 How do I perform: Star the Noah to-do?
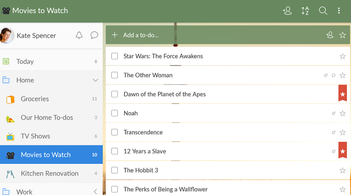(343, 113)
